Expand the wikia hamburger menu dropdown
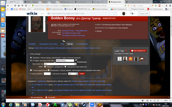 (42, 14)
